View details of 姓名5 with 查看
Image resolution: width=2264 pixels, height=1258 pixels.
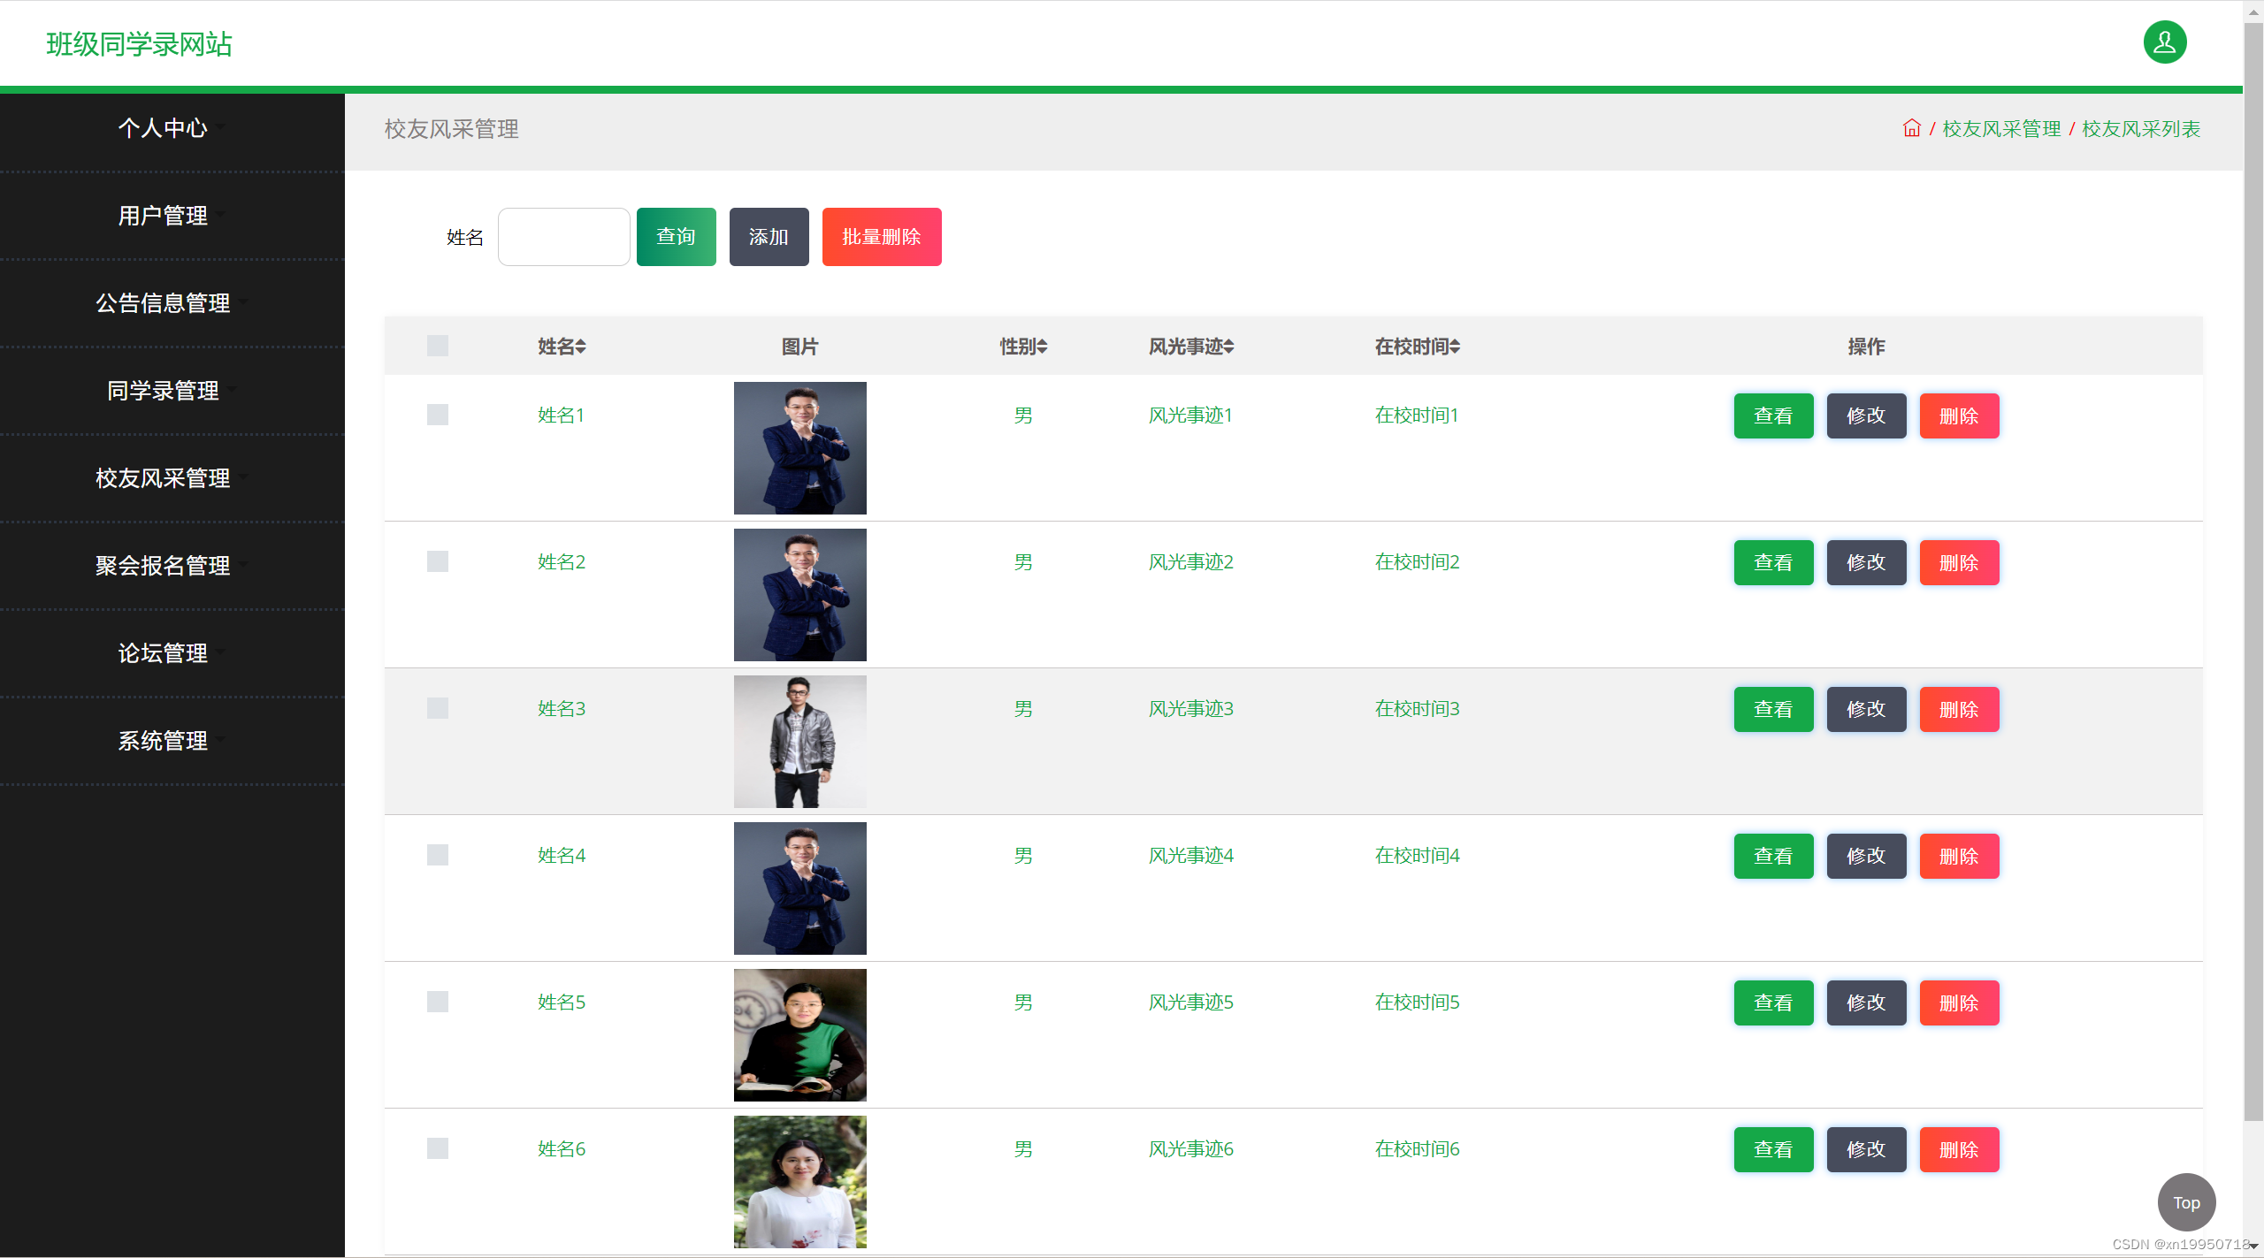[1773, 1003]
